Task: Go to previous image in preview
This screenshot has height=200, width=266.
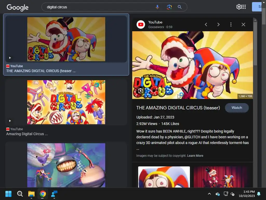Action: [206, 24]
